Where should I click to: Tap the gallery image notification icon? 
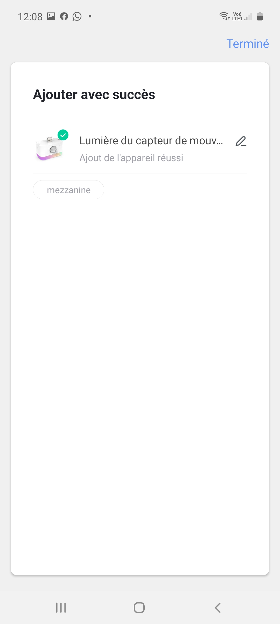point(51,16)
